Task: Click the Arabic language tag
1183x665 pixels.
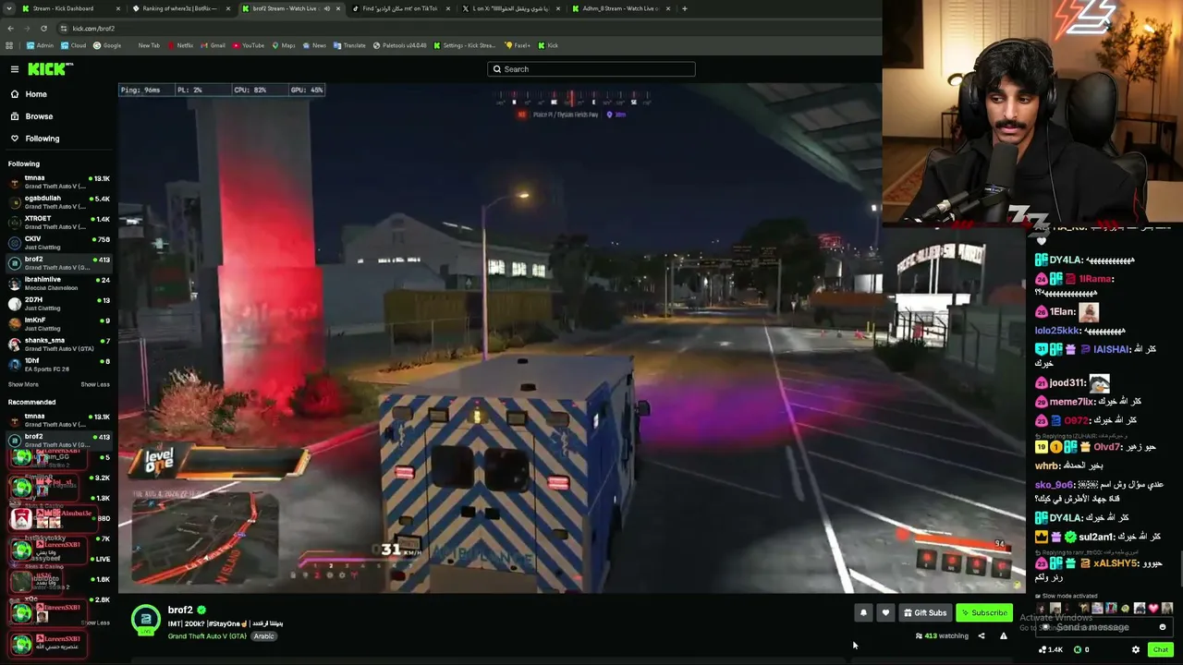Action: (x=264, y=636)
